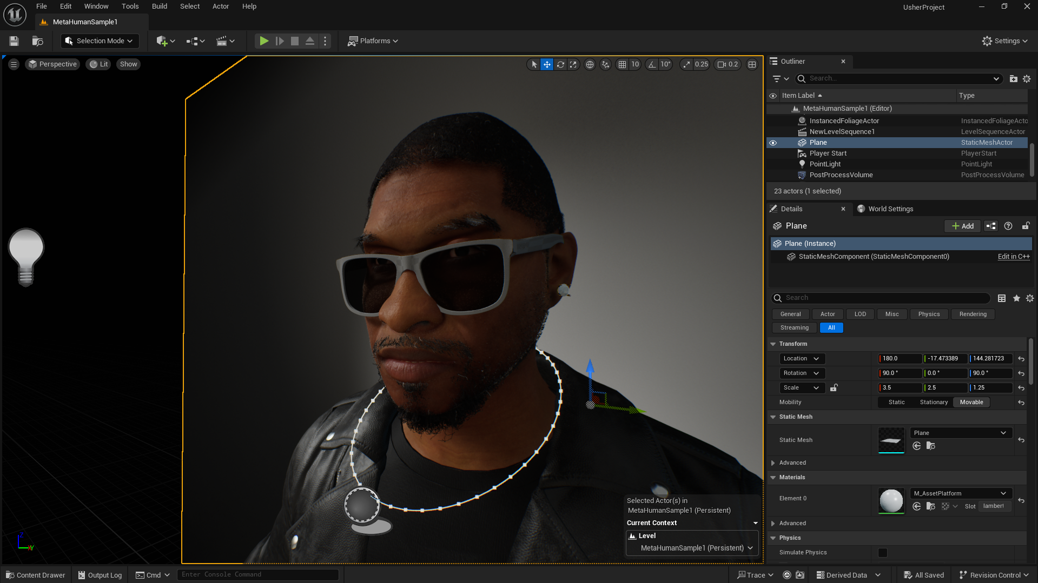Choose the Select objects cursor tool in viewport

coord(534,64)
